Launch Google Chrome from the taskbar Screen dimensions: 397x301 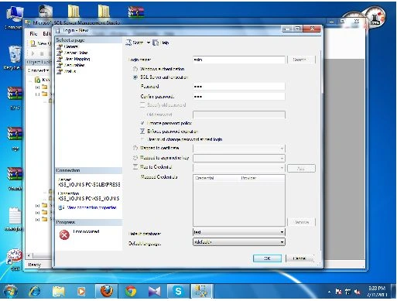point(131,292)
